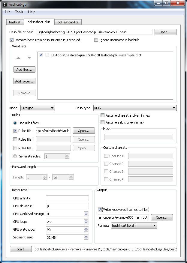Click the GPU watchdog value field
The height and width of the screenshot is (263, 187).
tap(65, 230)
